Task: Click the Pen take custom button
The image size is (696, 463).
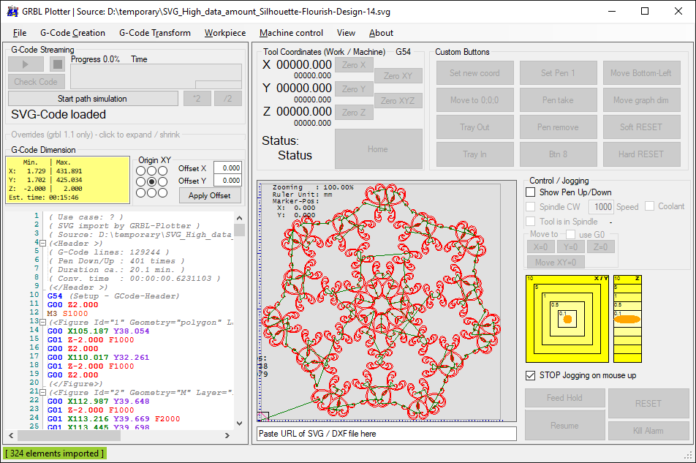Action: (558, 100)
